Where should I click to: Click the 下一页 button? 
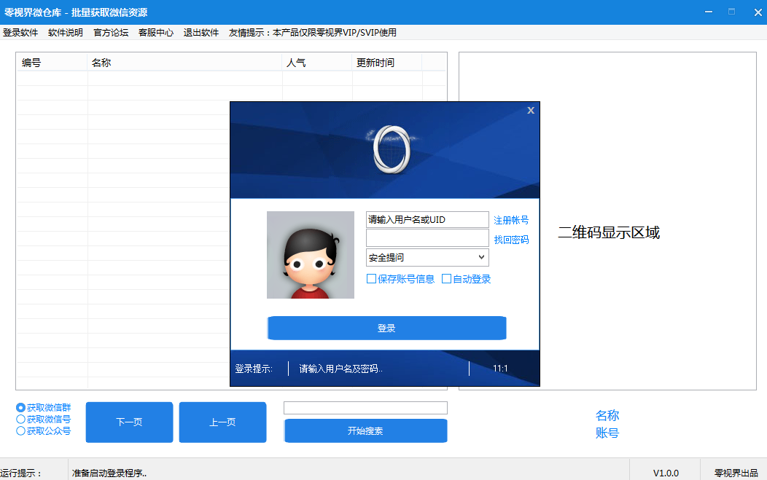pos(129,422)
